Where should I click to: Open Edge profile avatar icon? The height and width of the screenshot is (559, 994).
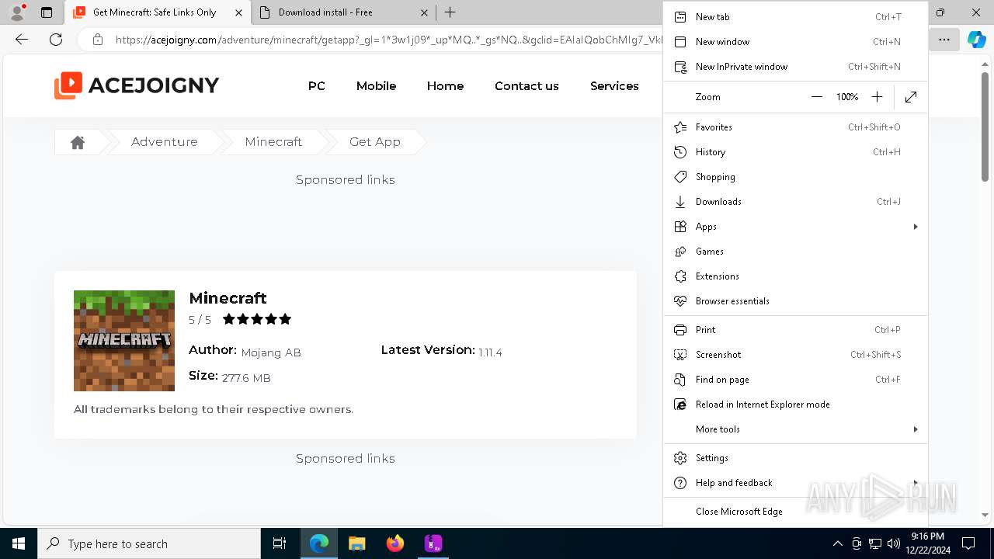17,12
